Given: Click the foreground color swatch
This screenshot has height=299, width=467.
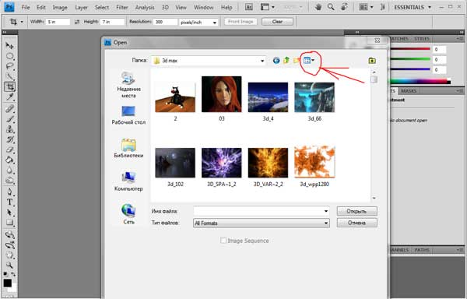Looking at the screenshot, I should pyautogui.click(x=8, y=283).
